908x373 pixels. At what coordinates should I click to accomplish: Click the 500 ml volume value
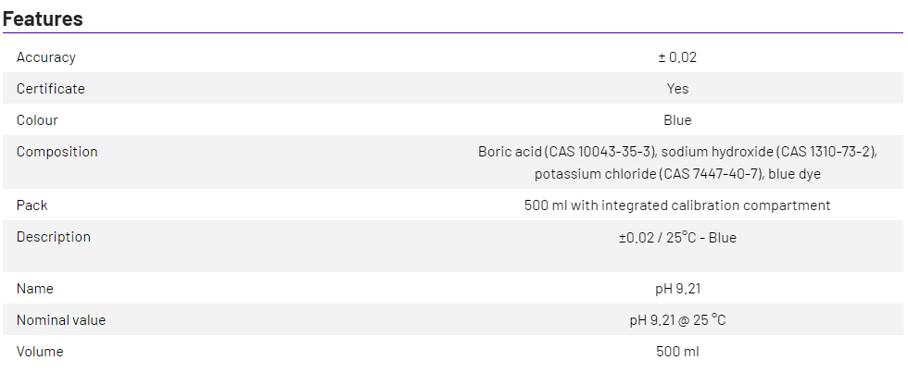tap(677, 352)
